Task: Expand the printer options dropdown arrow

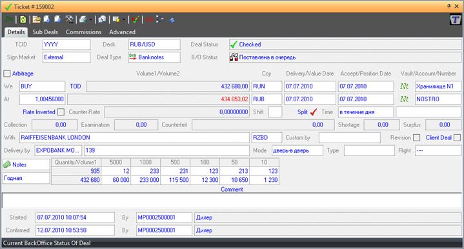Action: coord(90,20)
